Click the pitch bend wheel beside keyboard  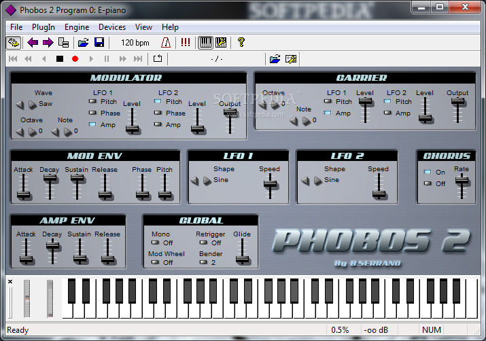[27, 299]
